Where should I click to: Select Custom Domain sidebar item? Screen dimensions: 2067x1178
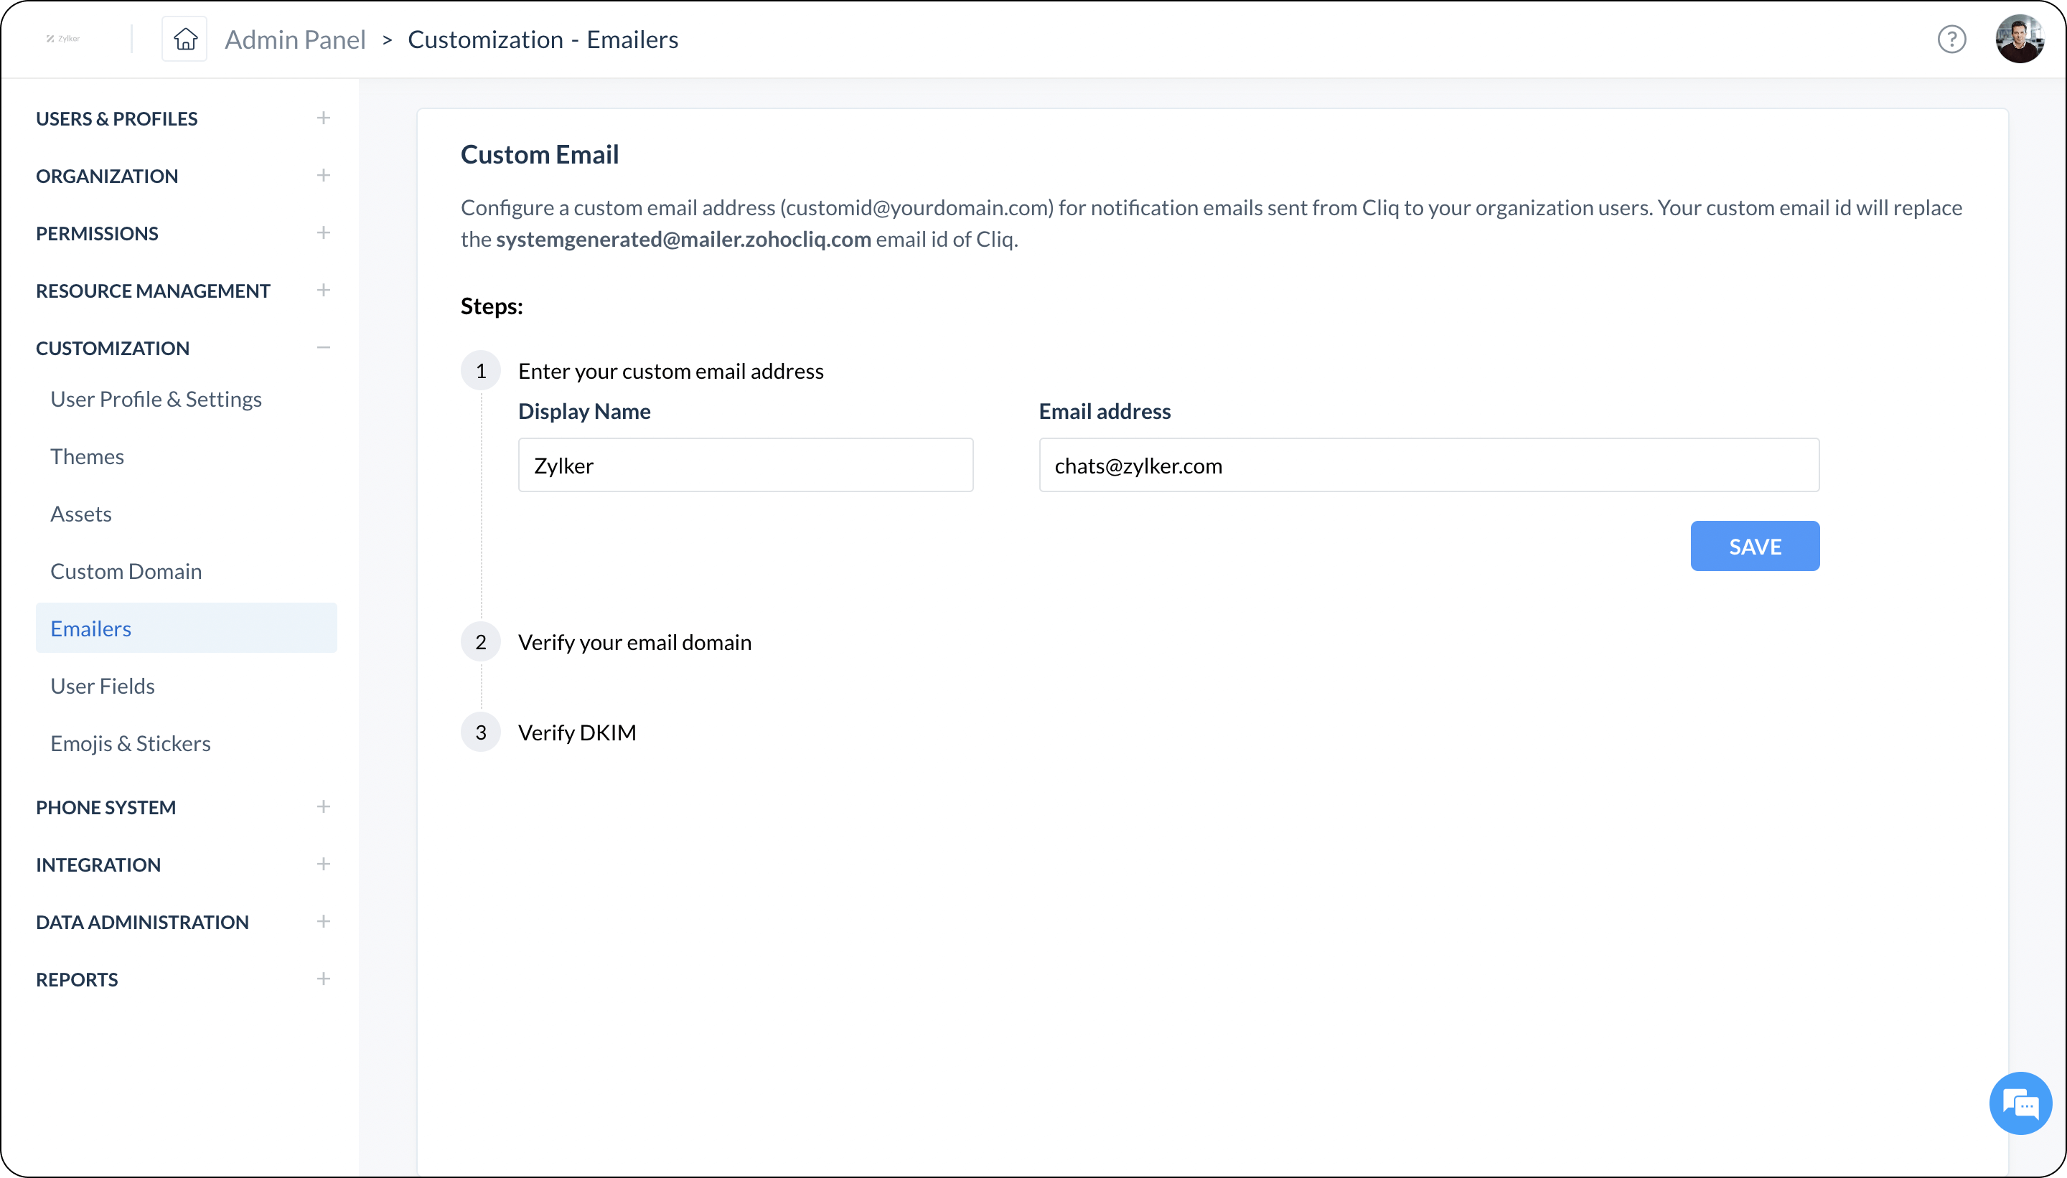click(126, 570)
